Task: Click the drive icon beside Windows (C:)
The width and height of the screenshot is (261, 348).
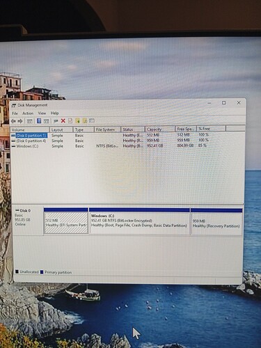Action: (14, 146)
